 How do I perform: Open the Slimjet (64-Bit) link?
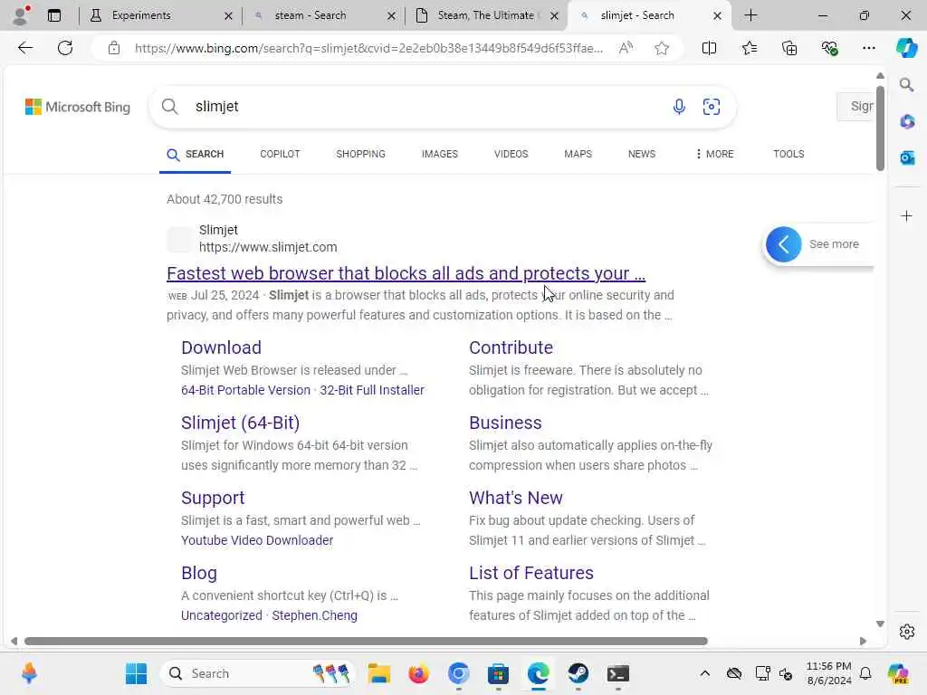tap(240, 423)
